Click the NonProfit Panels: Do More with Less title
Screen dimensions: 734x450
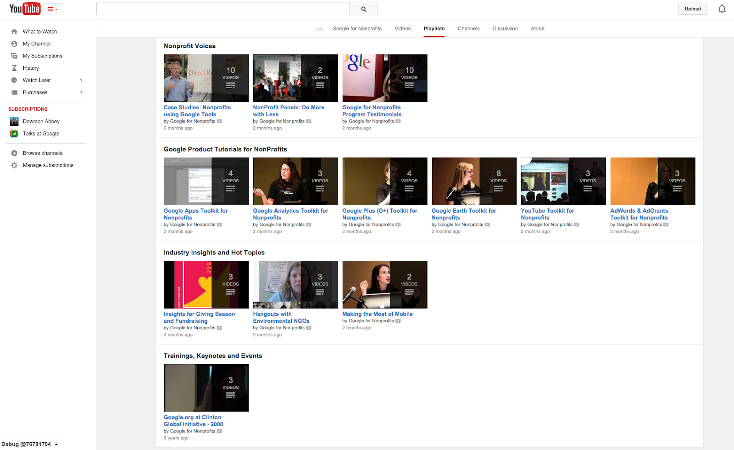tap(289, 111)
